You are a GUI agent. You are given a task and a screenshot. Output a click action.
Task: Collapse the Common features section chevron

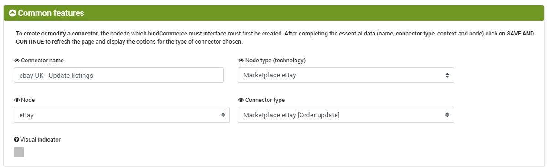pyautogui.click(x=13, y=13)
